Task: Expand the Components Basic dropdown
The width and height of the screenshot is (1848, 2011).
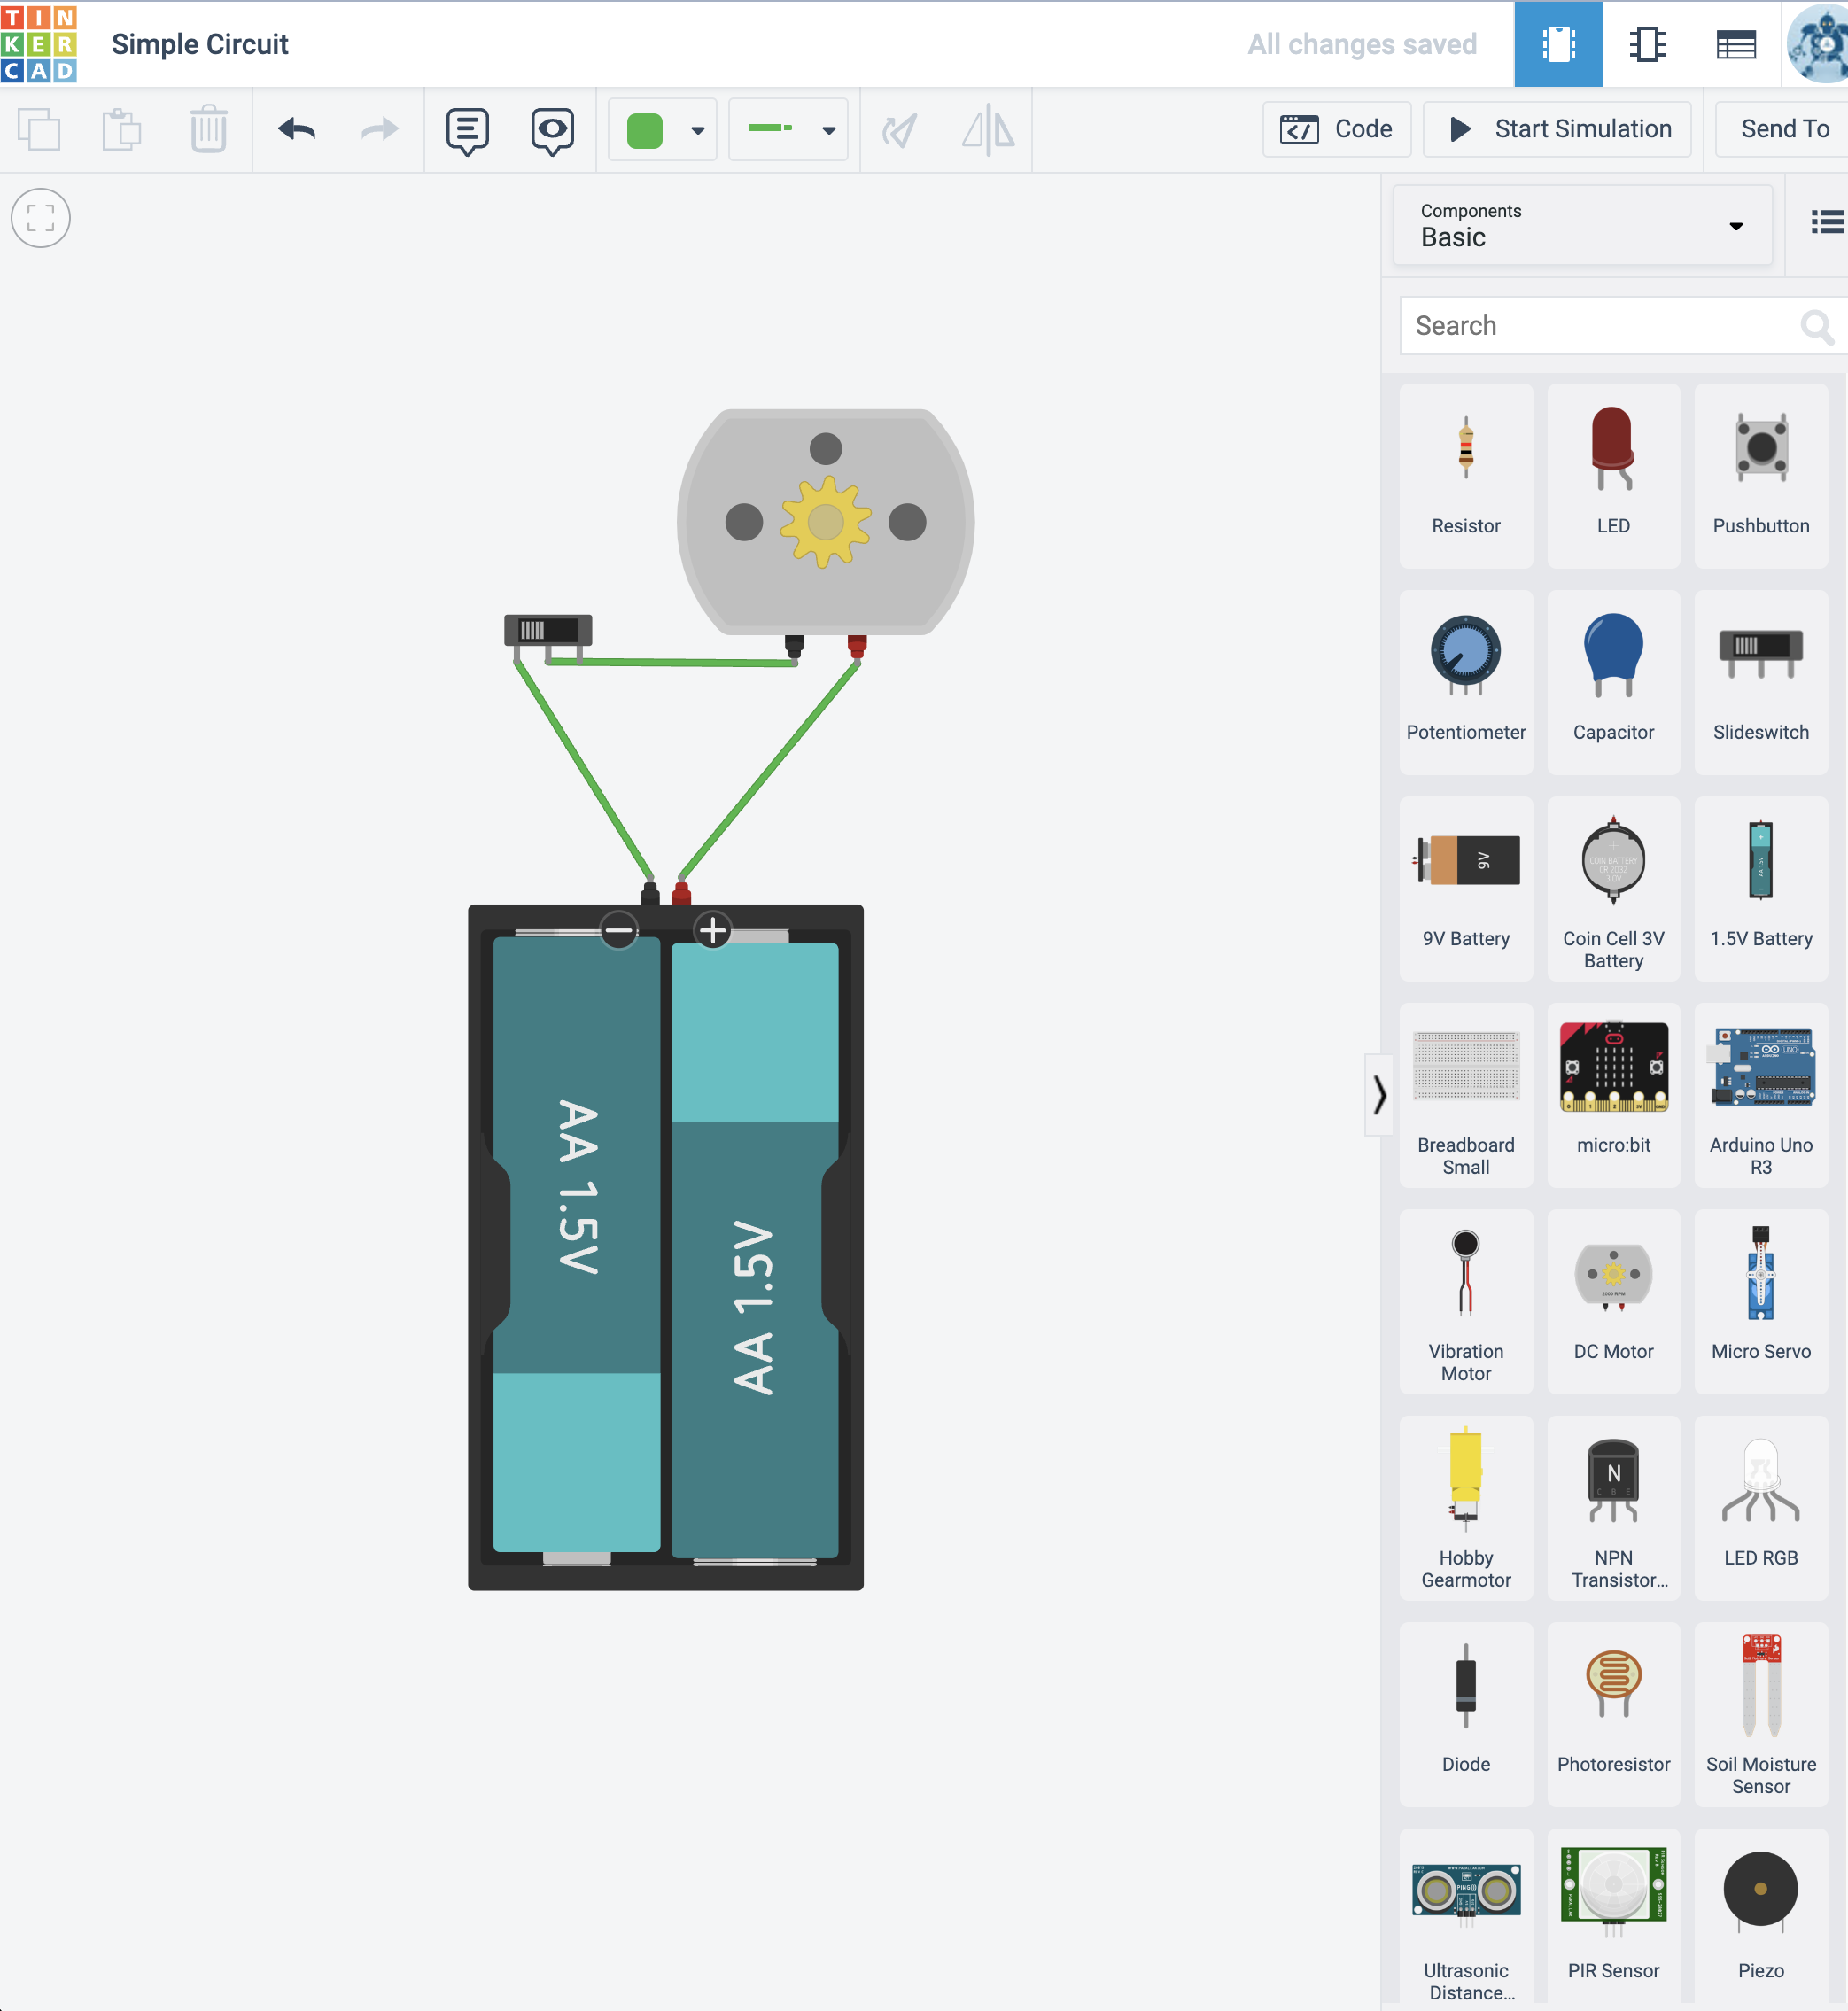Action: pyautogui.click(x=1581, y=225)
